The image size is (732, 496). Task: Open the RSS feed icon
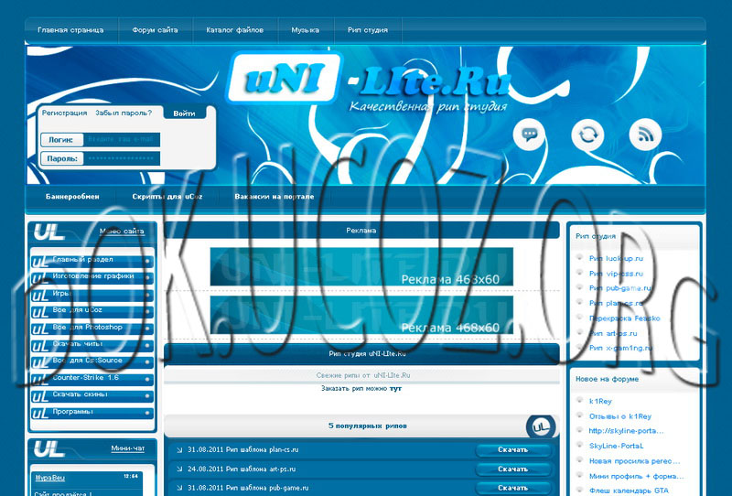pos(646,135)
